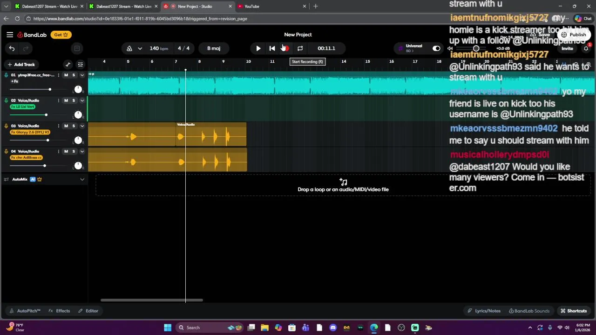Open the Fx Lil Uzi Vert preset
Image resolution: width=596 pixels, height=335 pixels.
(x=22, y=107)
